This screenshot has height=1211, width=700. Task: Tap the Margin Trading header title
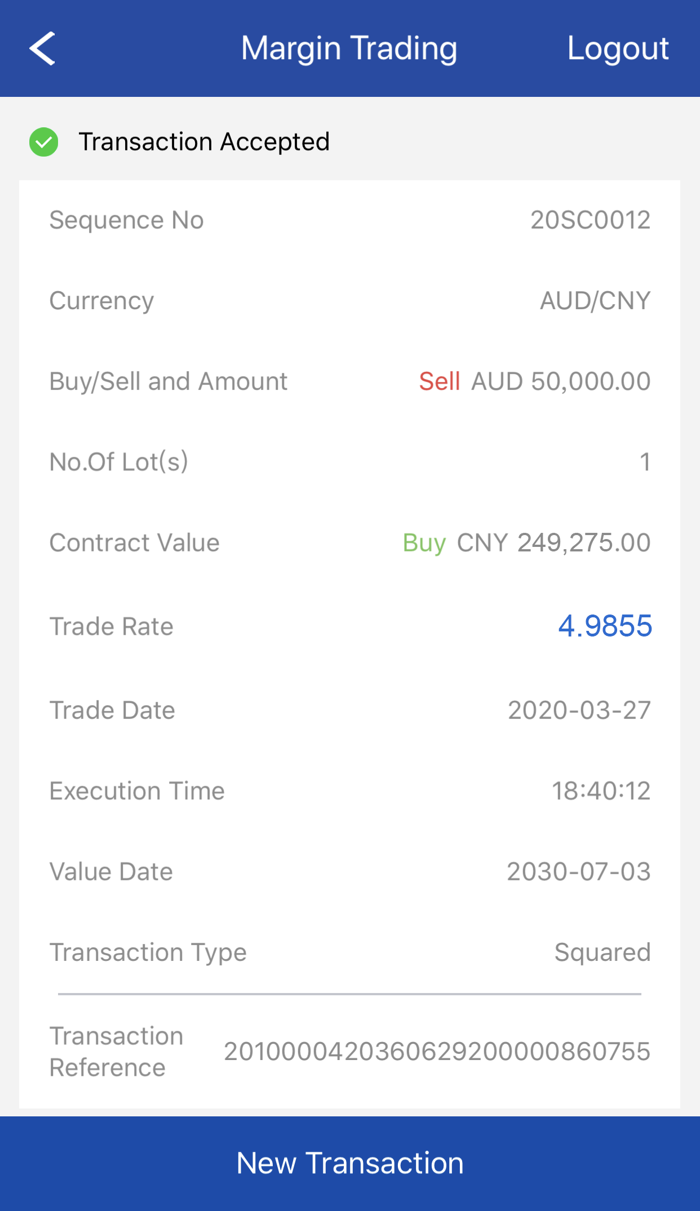click(349, 48)
